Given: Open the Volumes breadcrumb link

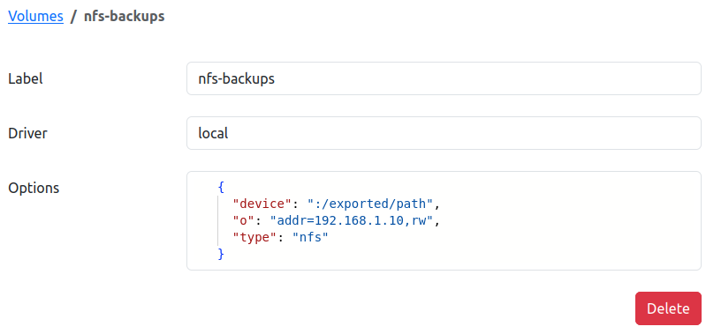Looking at the screenshot, I should [x=35, y=17].
